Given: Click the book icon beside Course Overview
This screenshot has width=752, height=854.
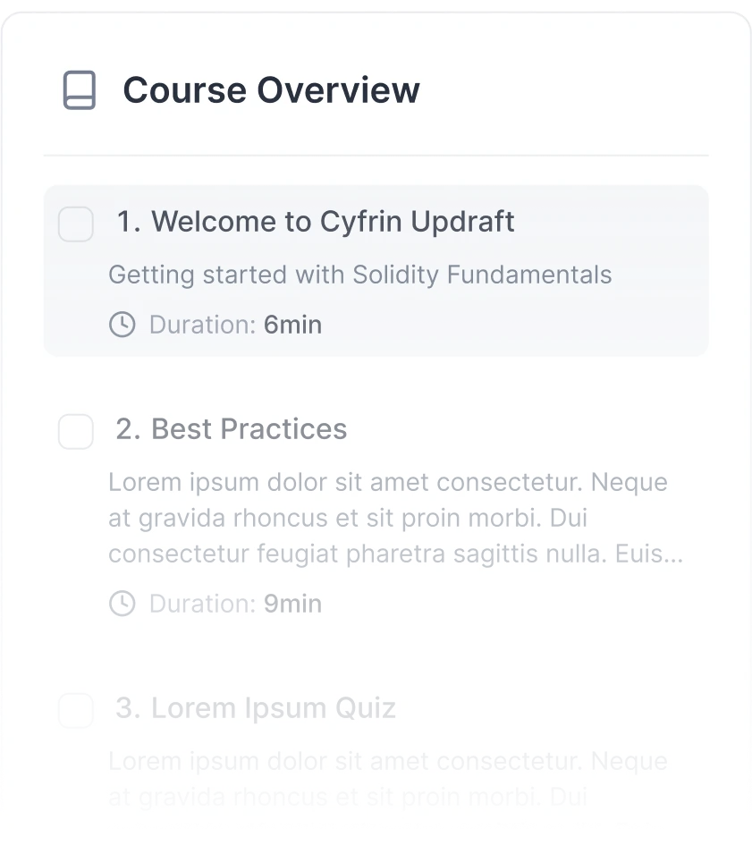Looking at the screenshot, I should [78, 89].
